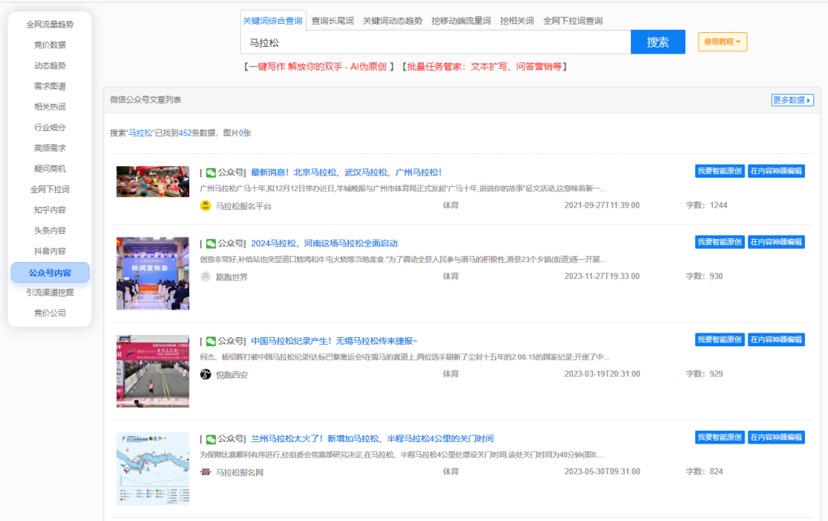Open article 中国马拉松纪录产生！无锡马拉松传来捷报

[333, 341]
